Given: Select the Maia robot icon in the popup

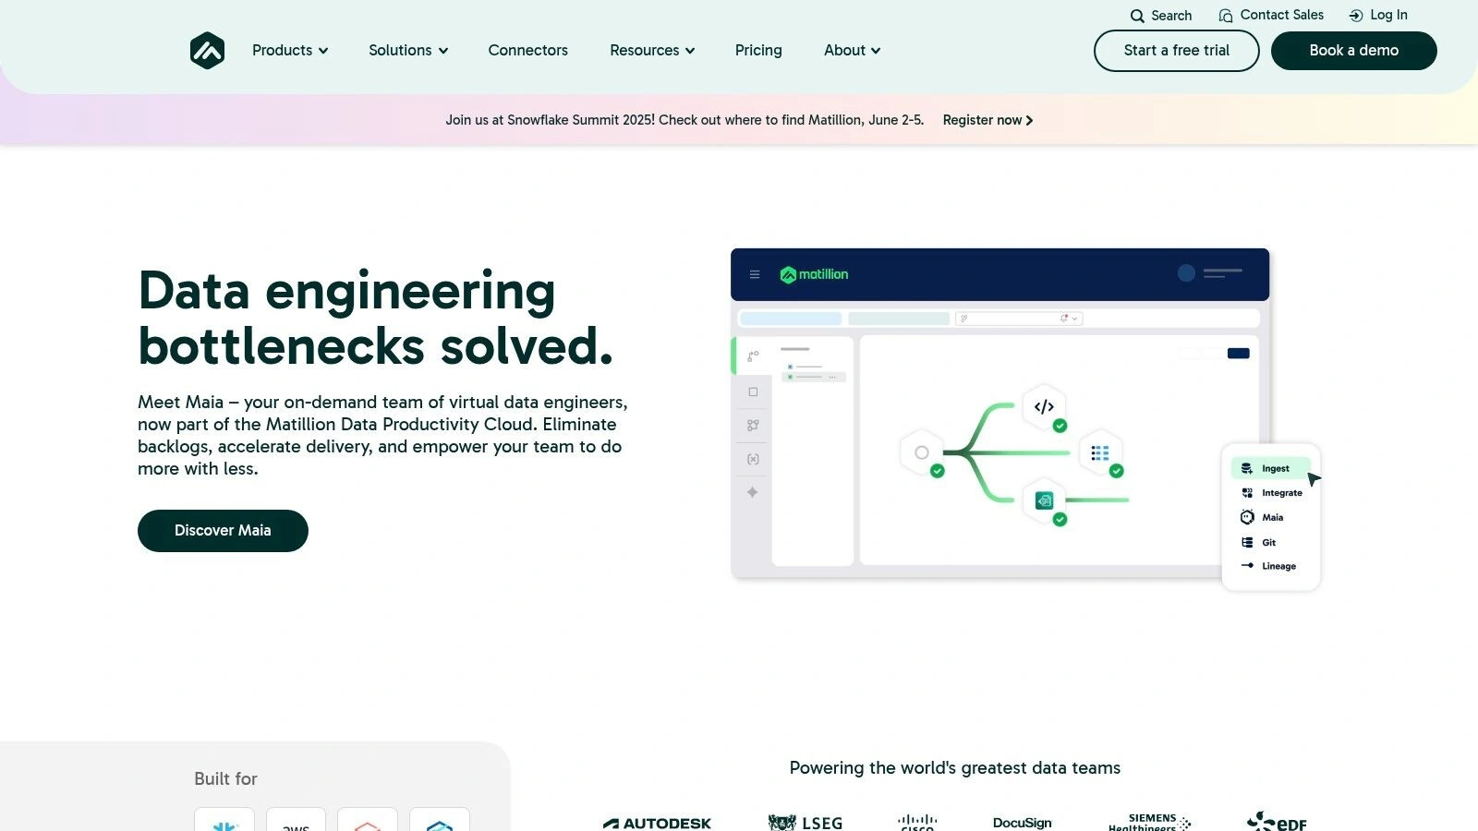Looking at the screenshot, I should 1246,517.
